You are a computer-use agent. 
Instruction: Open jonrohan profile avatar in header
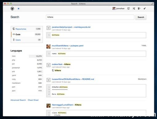(x=114, y=9)
